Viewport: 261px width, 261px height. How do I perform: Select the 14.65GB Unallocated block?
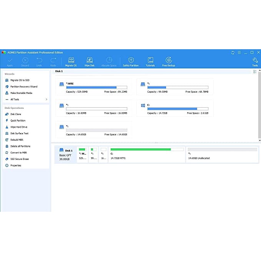point(222,155)
